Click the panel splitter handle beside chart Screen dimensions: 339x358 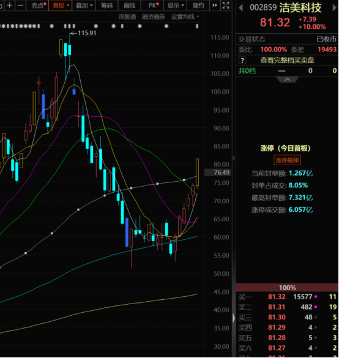pos(234,158)
